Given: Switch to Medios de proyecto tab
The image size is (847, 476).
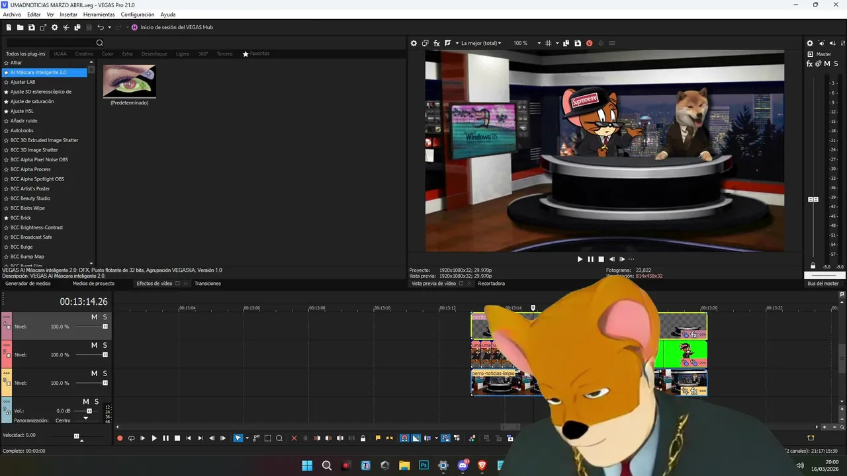Looking at the screenshot, I should click(93, 284).
